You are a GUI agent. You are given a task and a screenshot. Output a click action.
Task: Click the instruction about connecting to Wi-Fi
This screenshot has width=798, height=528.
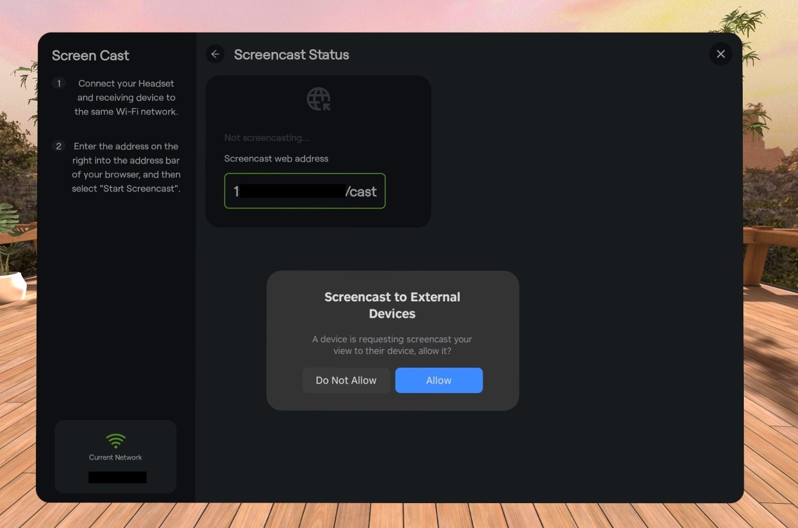coord(126,97)
